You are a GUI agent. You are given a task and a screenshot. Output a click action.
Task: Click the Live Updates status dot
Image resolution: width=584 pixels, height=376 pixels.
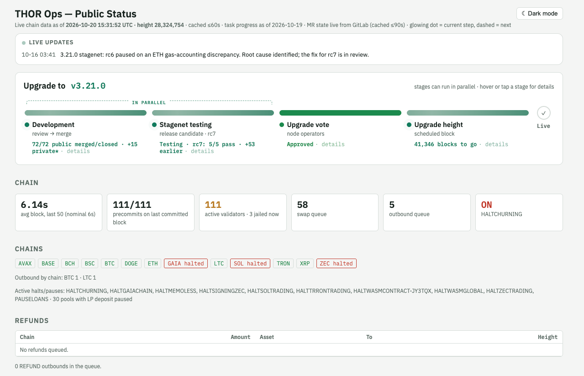click(x=24, y=43)
